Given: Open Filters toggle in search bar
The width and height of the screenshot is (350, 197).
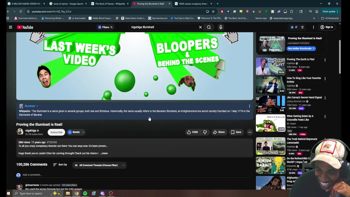Looking at the screenshot, I should 105,27.
